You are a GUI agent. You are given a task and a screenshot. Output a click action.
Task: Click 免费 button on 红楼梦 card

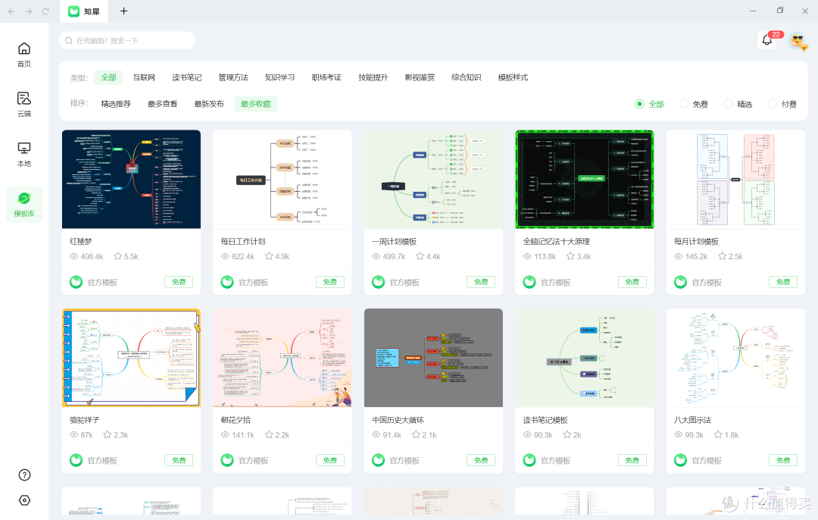pos(179,282)
